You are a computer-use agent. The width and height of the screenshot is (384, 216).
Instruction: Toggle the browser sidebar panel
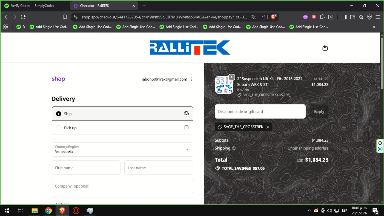344,17
